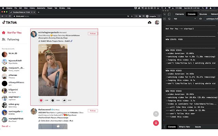The image size is (218, 136).
Task: Select the drawer Console tab
Action: point(172,127)
